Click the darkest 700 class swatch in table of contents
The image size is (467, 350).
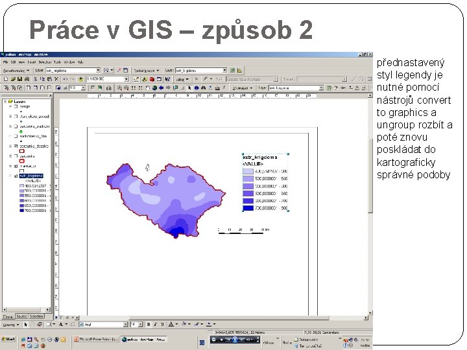click(x=21, y=211)
